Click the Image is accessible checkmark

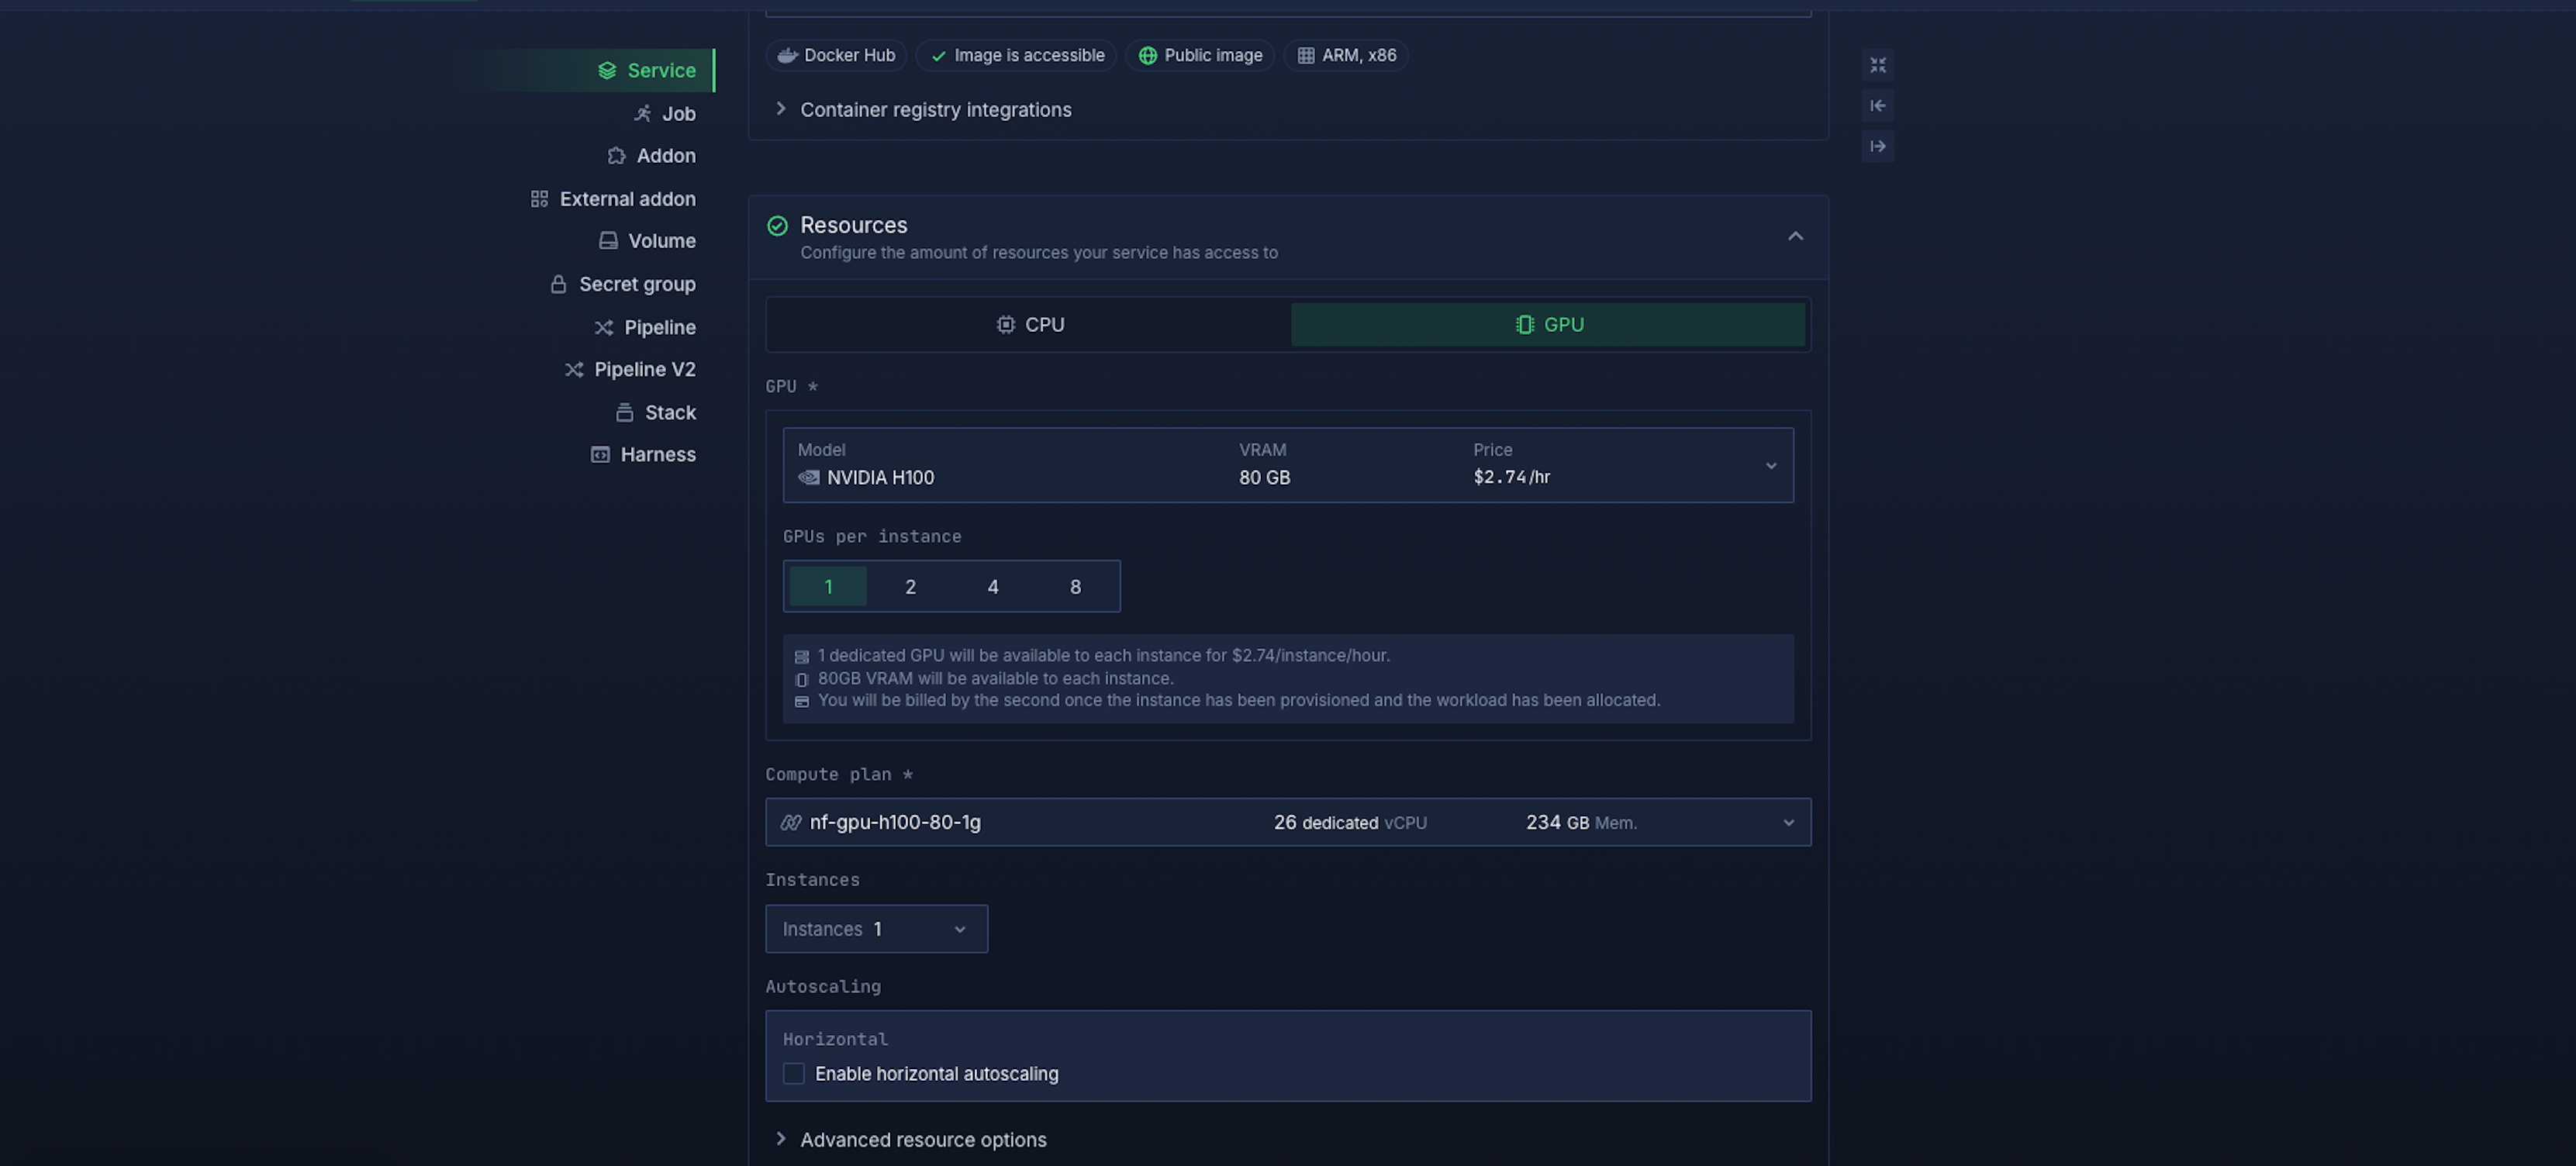click(938, 56)
